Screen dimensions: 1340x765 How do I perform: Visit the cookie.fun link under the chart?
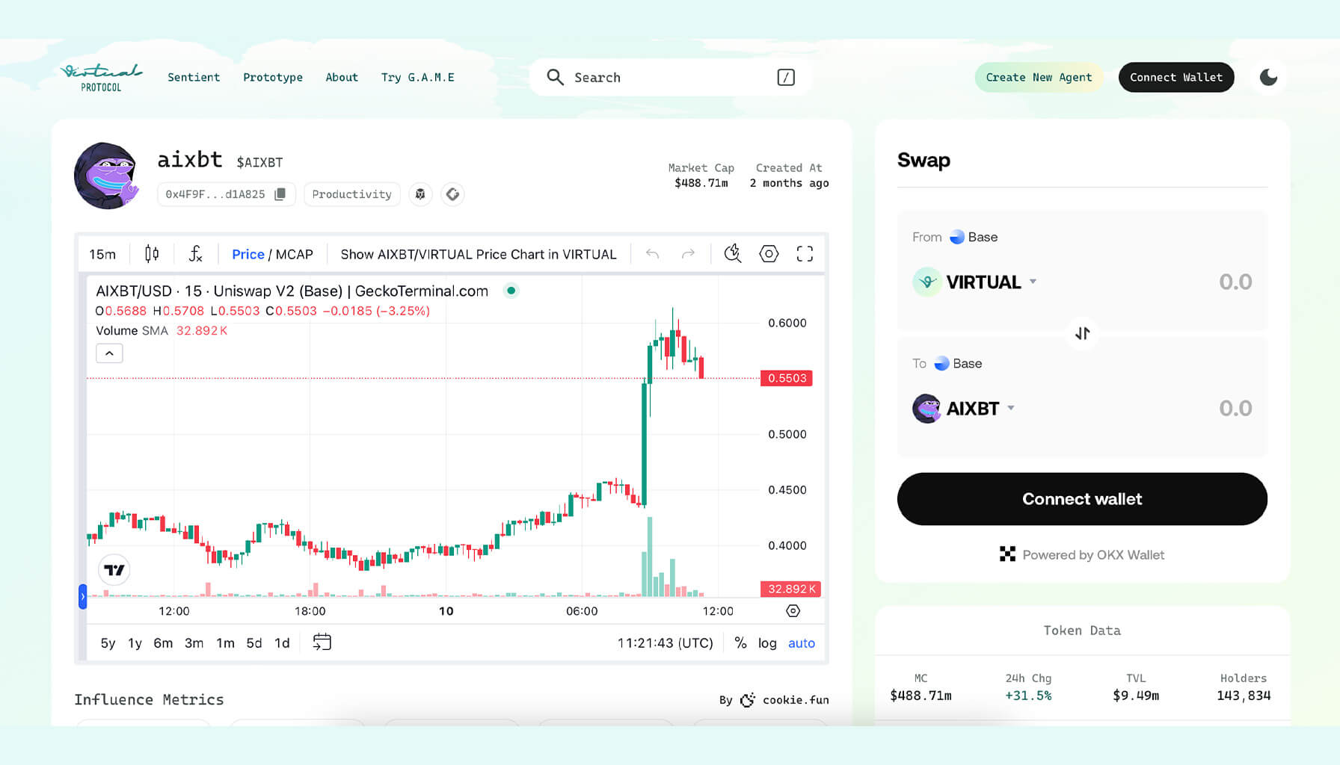point(795,700)
